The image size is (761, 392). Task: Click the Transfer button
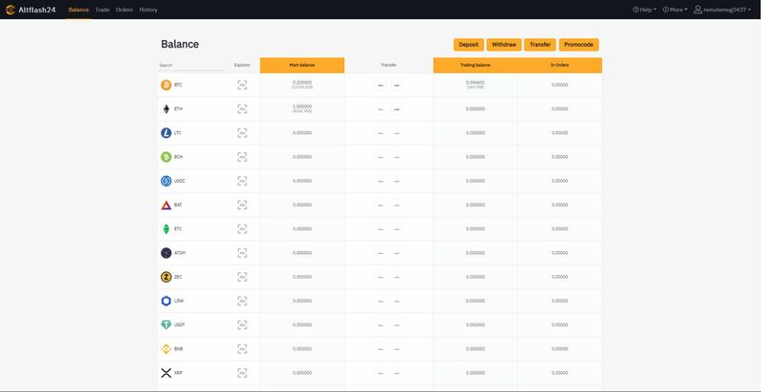[x=540, y=45]
